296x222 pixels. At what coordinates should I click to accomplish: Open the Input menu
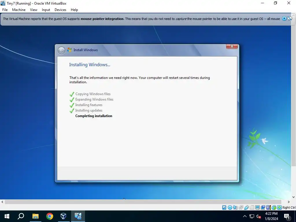click(46, 10)
